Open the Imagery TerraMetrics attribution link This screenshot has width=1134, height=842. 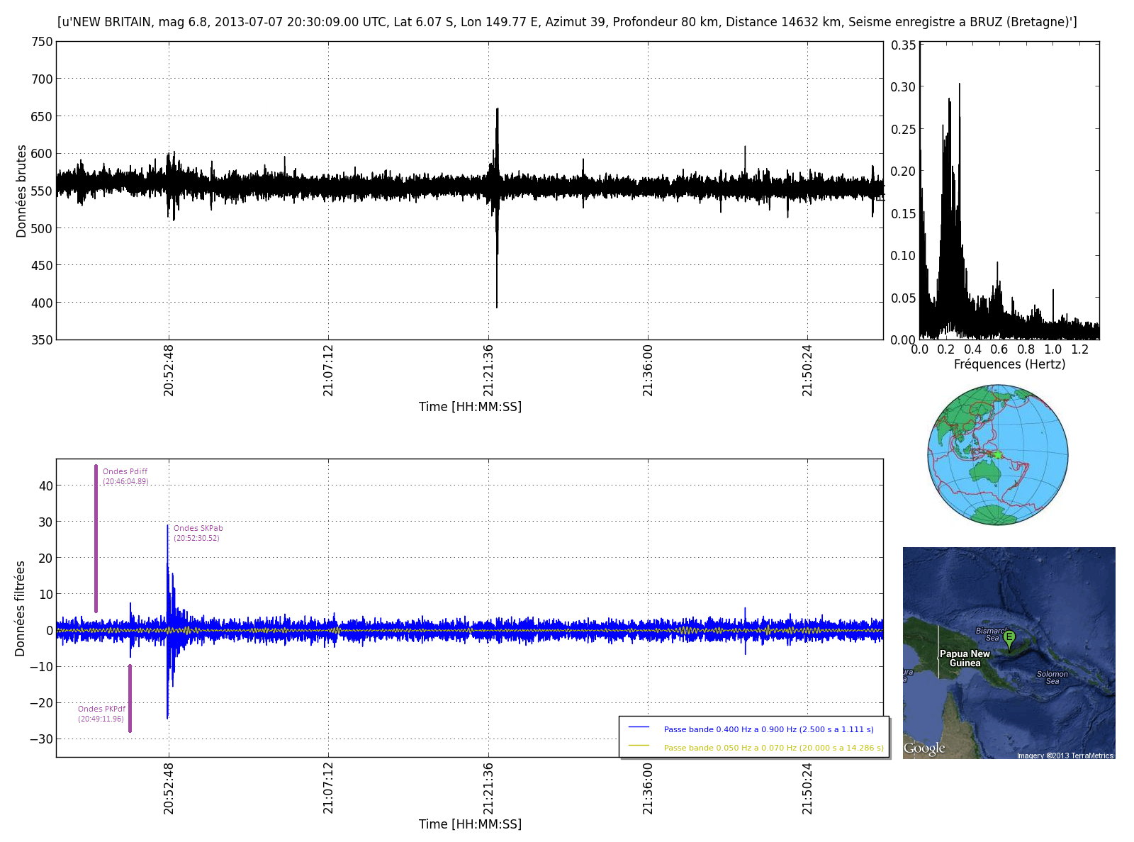click(1065, 756)
